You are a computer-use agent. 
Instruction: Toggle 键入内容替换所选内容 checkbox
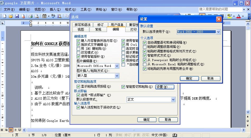(78, 41)
